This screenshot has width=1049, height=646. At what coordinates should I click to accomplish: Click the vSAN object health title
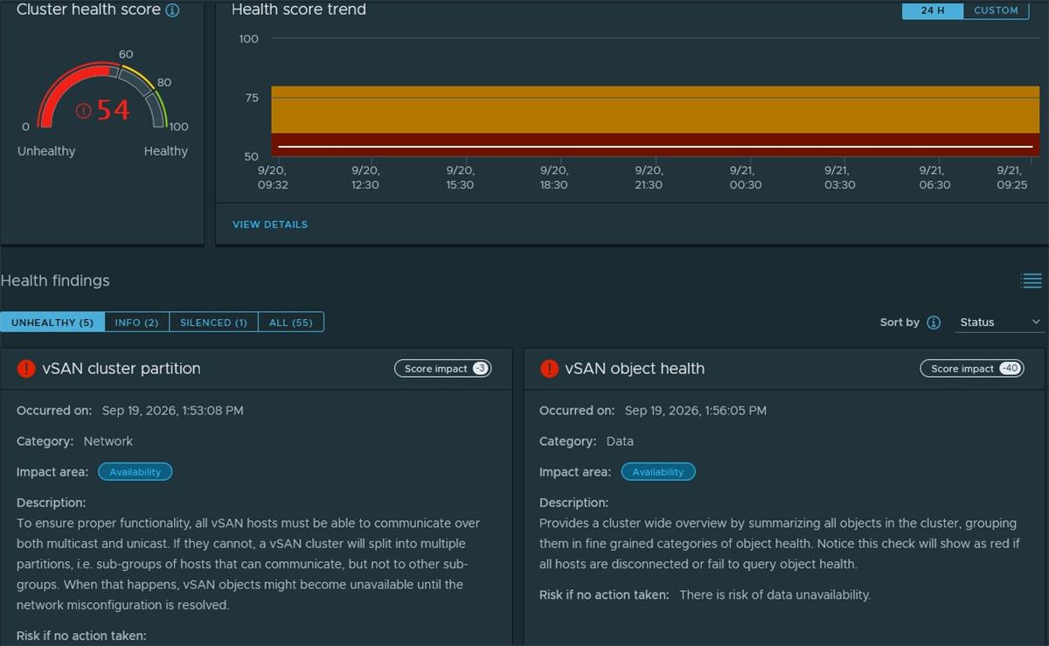[635, 369]
